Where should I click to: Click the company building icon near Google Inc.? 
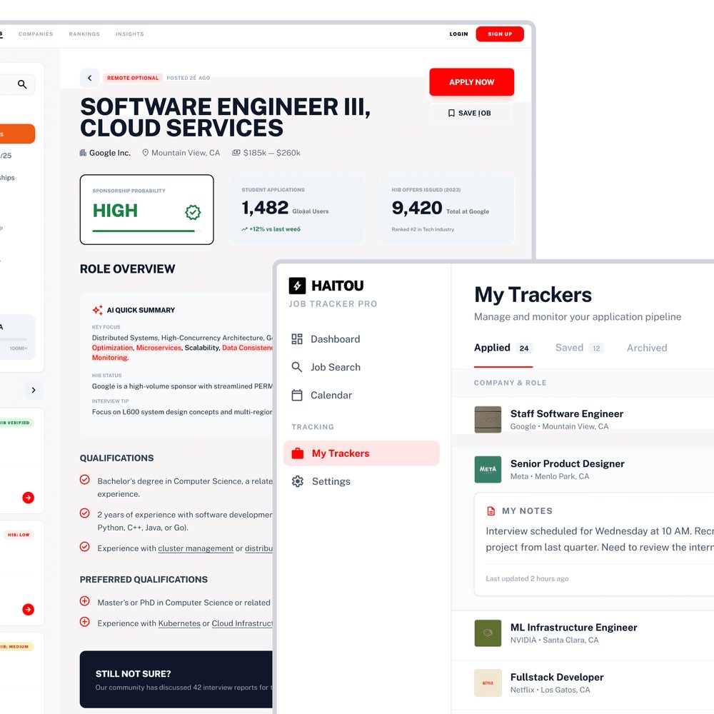point(83,153)
